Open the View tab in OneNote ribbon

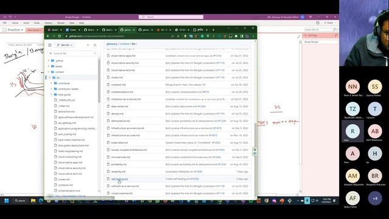click(x=72, y=23)
